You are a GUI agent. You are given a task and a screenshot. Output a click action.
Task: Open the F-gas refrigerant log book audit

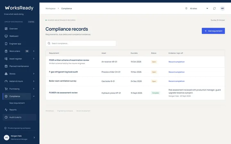pyautogui.click(x=63, y=72)
